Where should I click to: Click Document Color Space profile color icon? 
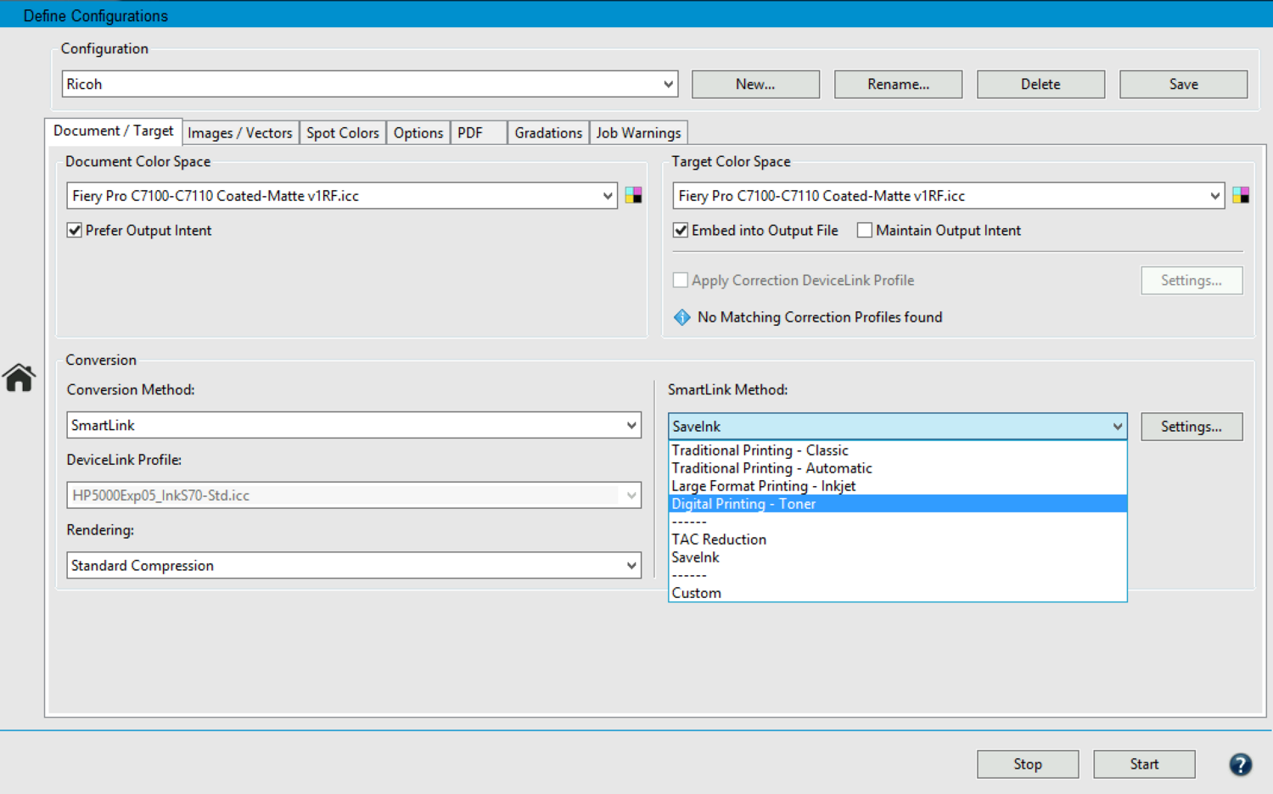pyautogui.click(x=633, y=196)
